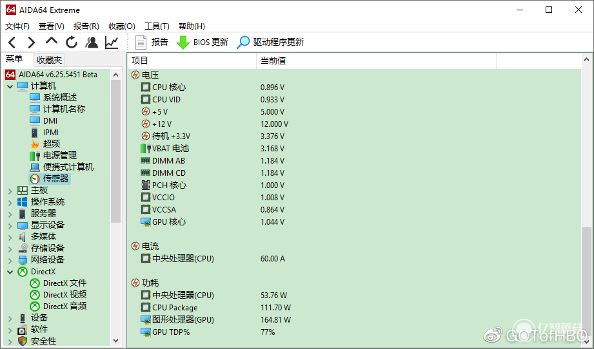
Task: Click the 操作系统 Windows logo icon
Action: [23, 202]
